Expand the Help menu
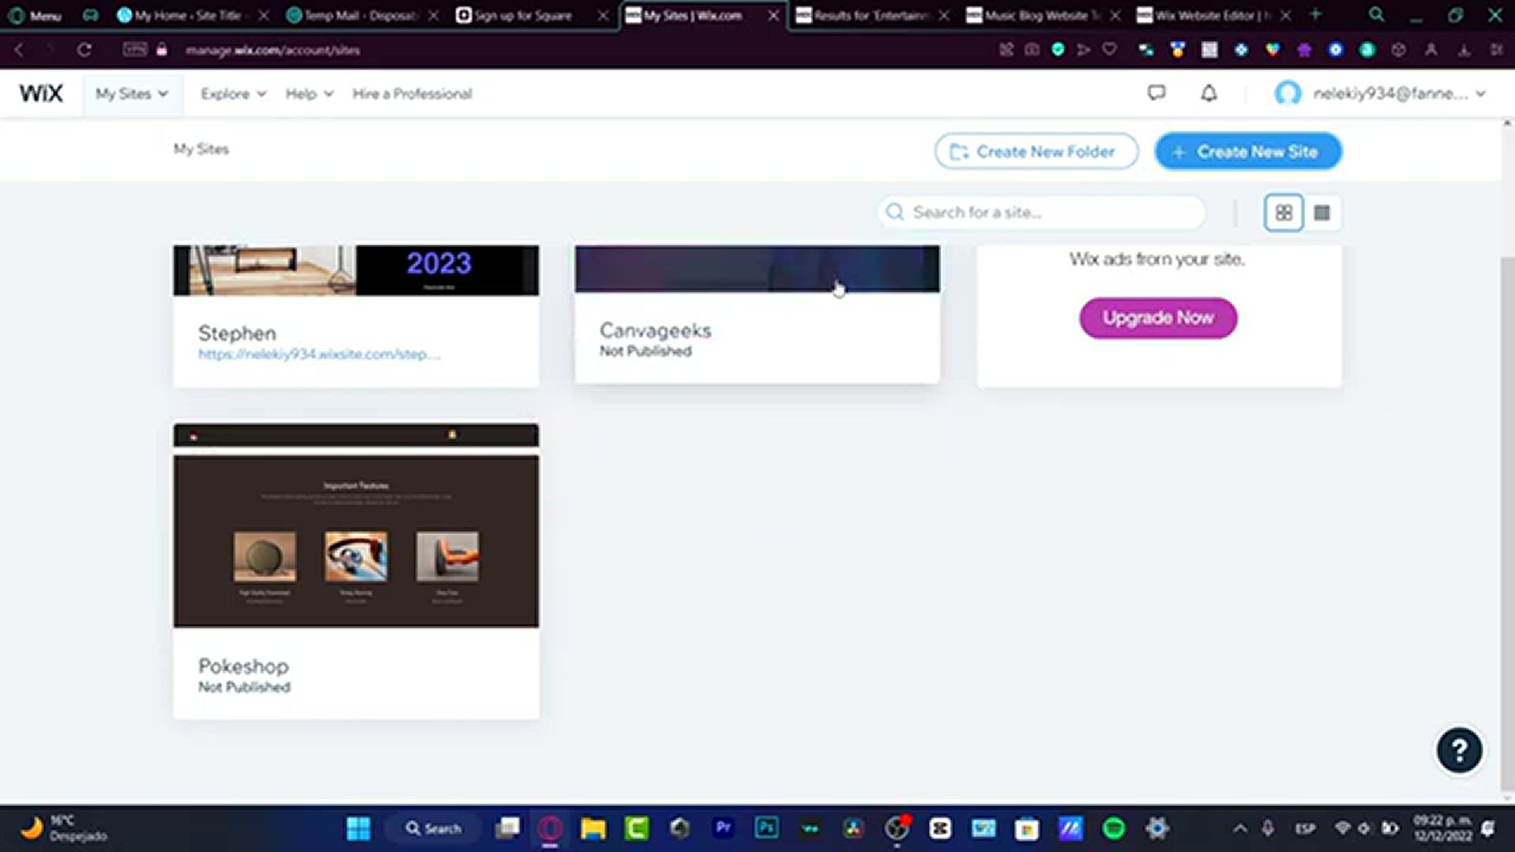 [309, 94]
